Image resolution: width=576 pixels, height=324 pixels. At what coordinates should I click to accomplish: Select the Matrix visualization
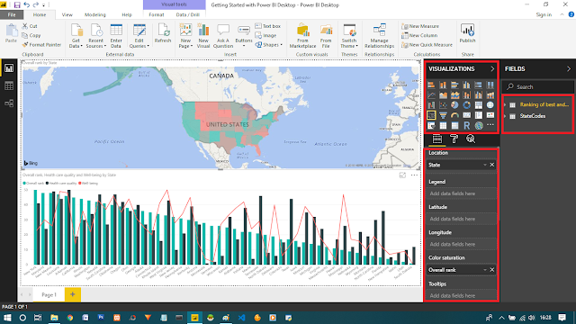pos(454,126)
